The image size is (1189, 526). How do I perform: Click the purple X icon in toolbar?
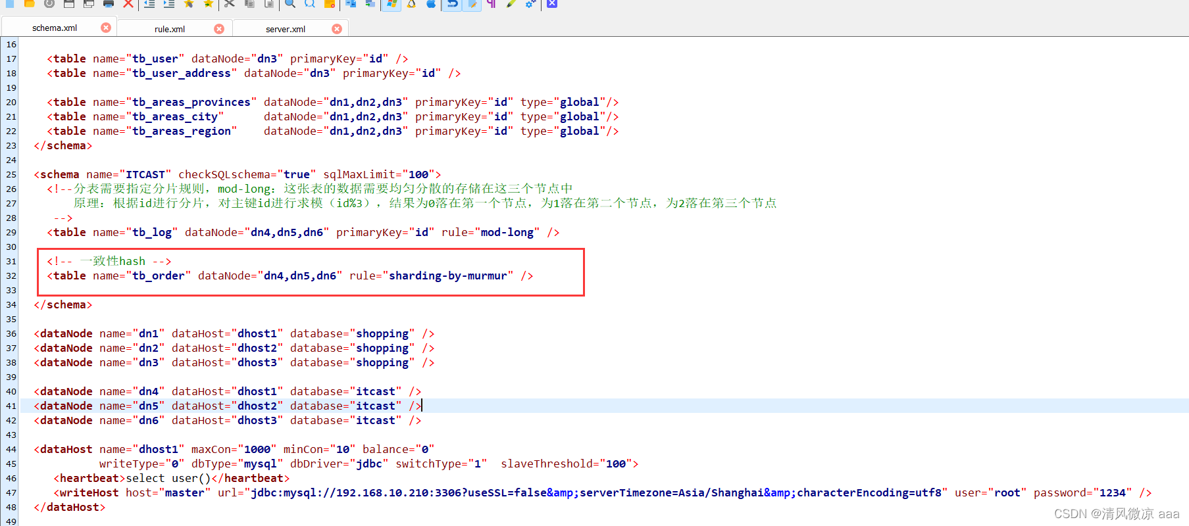(x=553, y=3)
